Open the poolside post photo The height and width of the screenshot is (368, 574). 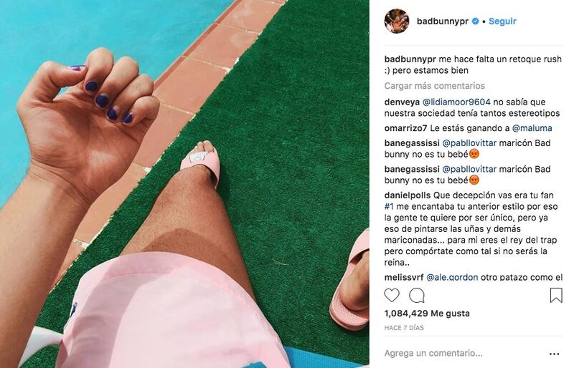pyautogui.click(x=184, y=184)
